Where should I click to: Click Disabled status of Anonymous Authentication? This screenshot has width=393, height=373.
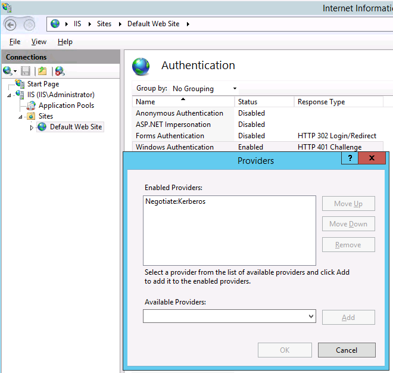coord(251,113)
